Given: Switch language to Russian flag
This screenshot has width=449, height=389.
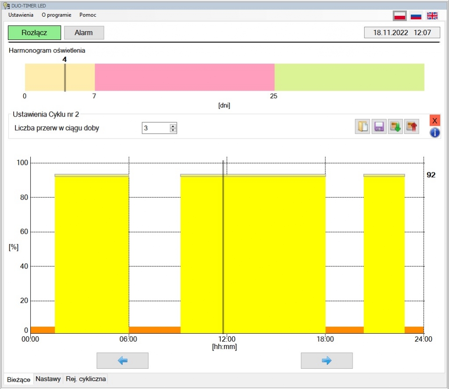Looking at the screenshot, I should point(416,16).
